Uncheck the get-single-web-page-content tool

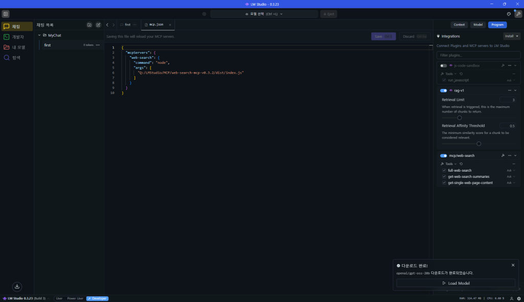[444, 183]
